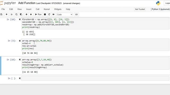Interrupt the kernel with stop icon

[x=45, y=15]
